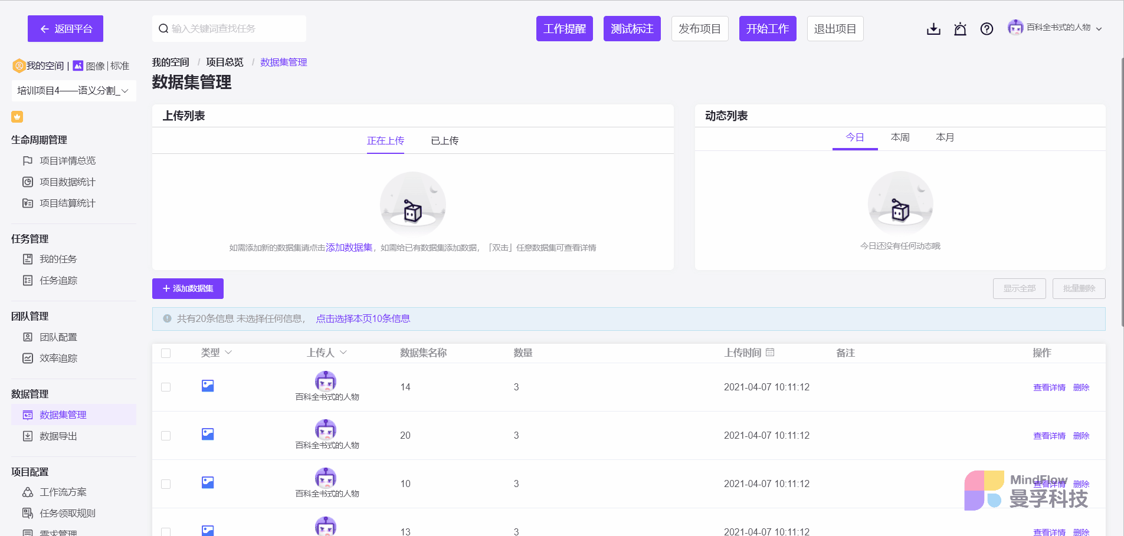Open the alarm bell notifications icon
The height and width of the screenshot is (536, 1124).
[960, 29]
